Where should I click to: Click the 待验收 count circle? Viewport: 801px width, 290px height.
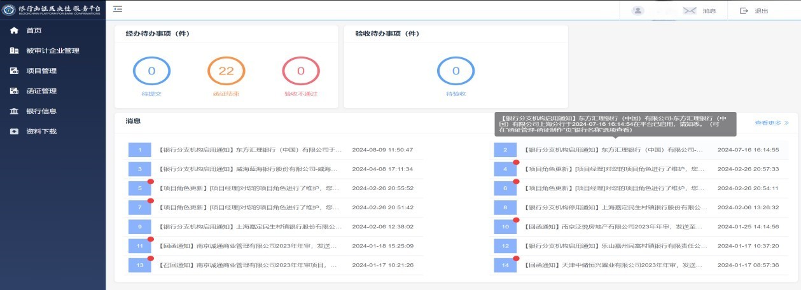[456, 71]
